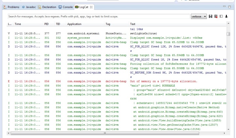Select the View.draw(View.java:13156) row

117,129
